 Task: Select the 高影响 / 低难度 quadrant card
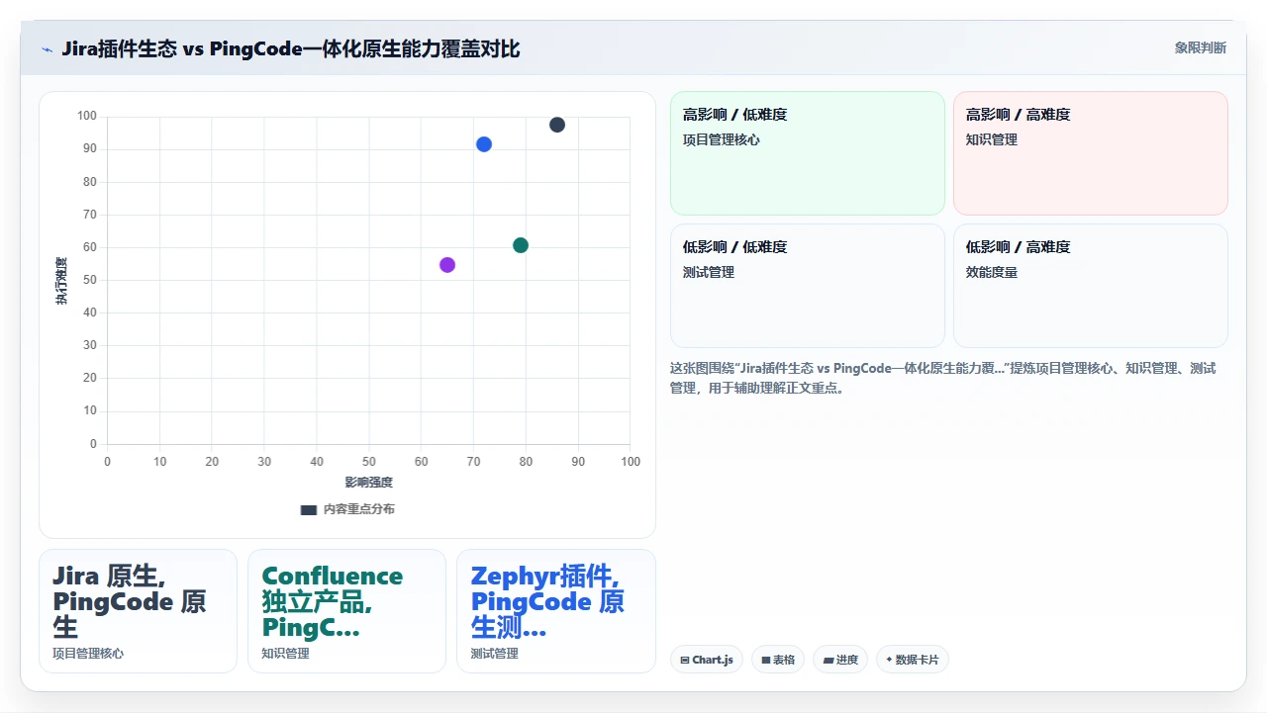coord(808,153)
